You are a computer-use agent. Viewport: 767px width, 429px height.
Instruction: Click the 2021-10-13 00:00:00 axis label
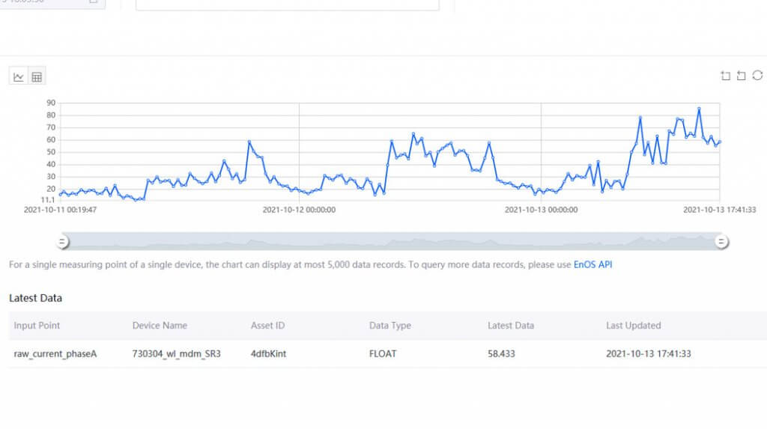click(x=541, y=210)
